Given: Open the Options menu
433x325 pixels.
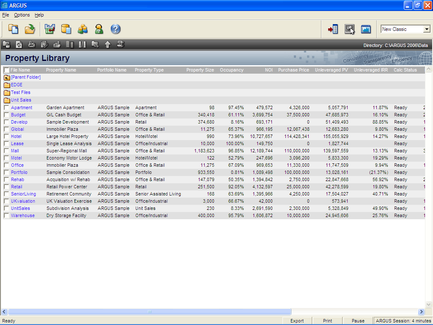Looking at the screenshot, I should [x=22, y=15].
